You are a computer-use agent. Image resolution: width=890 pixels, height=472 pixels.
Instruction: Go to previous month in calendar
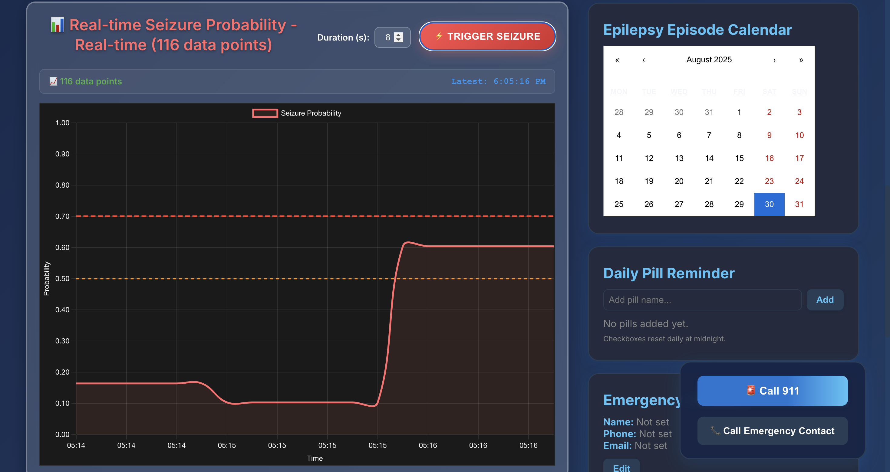pos(644,60)
